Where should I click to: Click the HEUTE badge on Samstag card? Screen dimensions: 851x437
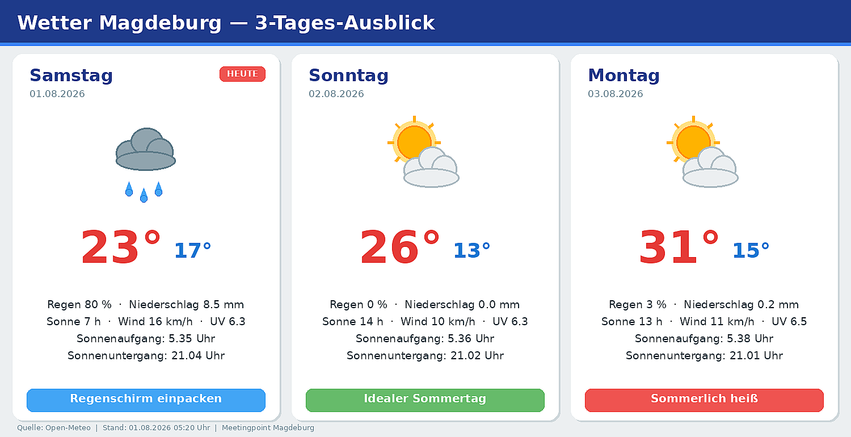coord(242,74)
